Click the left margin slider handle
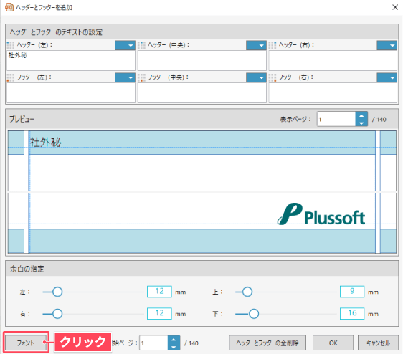 point(57,292)
